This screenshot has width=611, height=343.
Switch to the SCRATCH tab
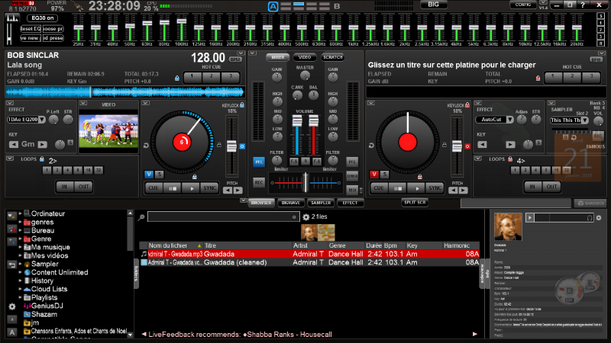tap(332, 57)
